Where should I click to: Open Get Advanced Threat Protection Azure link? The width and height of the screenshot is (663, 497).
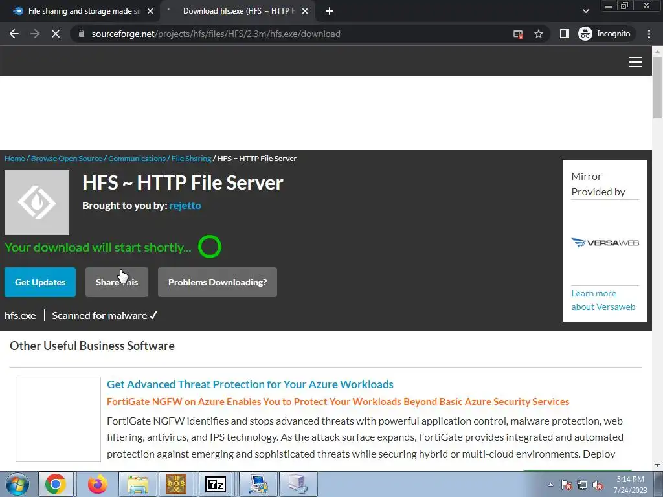250,384
